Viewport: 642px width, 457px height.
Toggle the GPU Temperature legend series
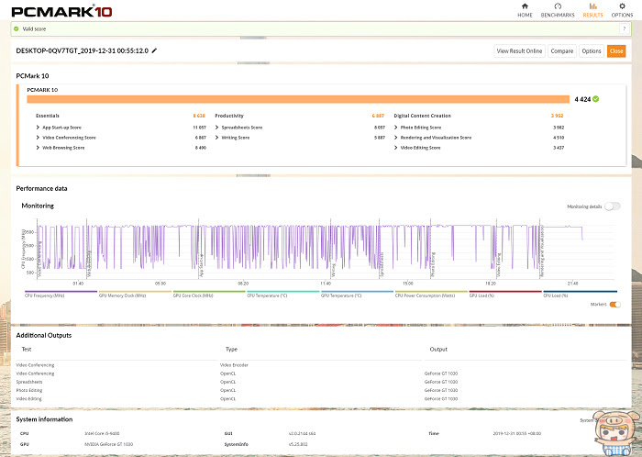[357, 294]
